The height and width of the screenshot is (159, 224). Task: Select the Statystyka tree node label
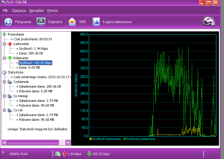click(15, 72)
